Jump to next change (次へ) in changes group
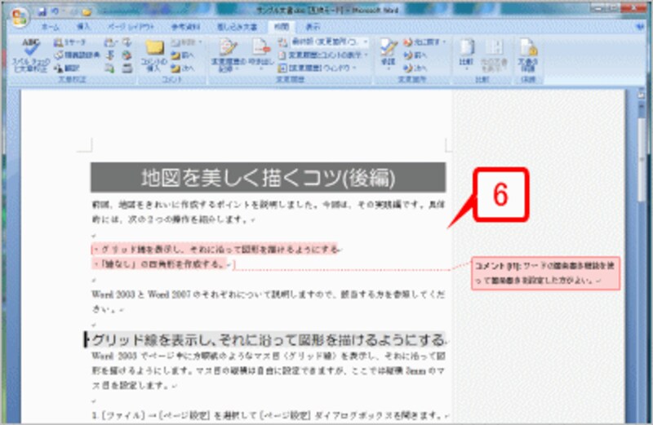This screenshot has height=425, width=653. coord(415,68)
